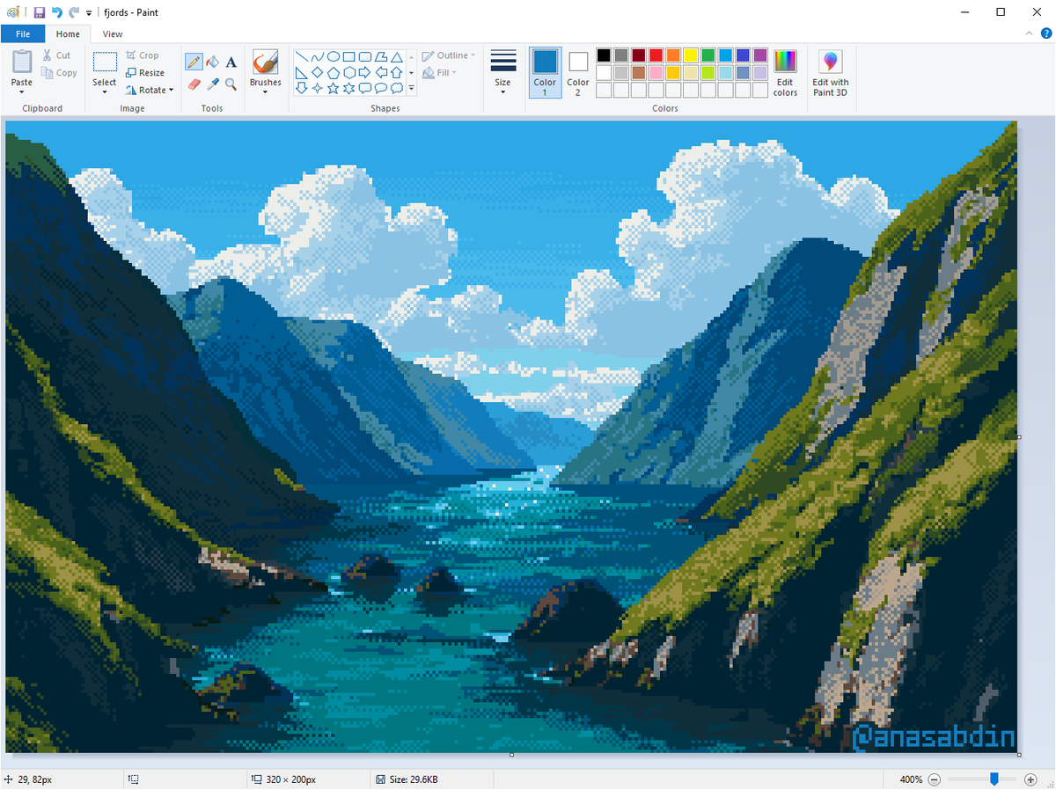Switch to the View tab
1056x790 pixels.
pos(113,33)
